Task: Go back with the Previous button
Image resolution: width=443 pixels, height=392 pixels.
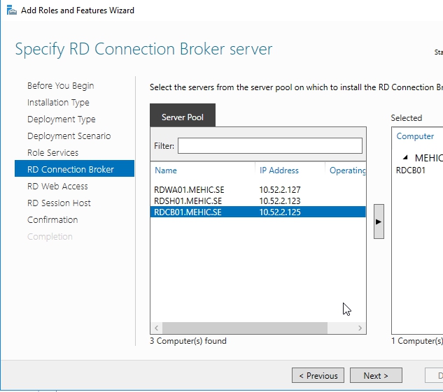Action: pyautogui.click(x=318, y=375)
